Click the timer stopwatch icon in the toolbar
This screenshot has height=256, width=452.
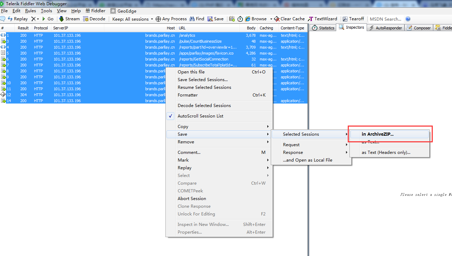point(240,19)
